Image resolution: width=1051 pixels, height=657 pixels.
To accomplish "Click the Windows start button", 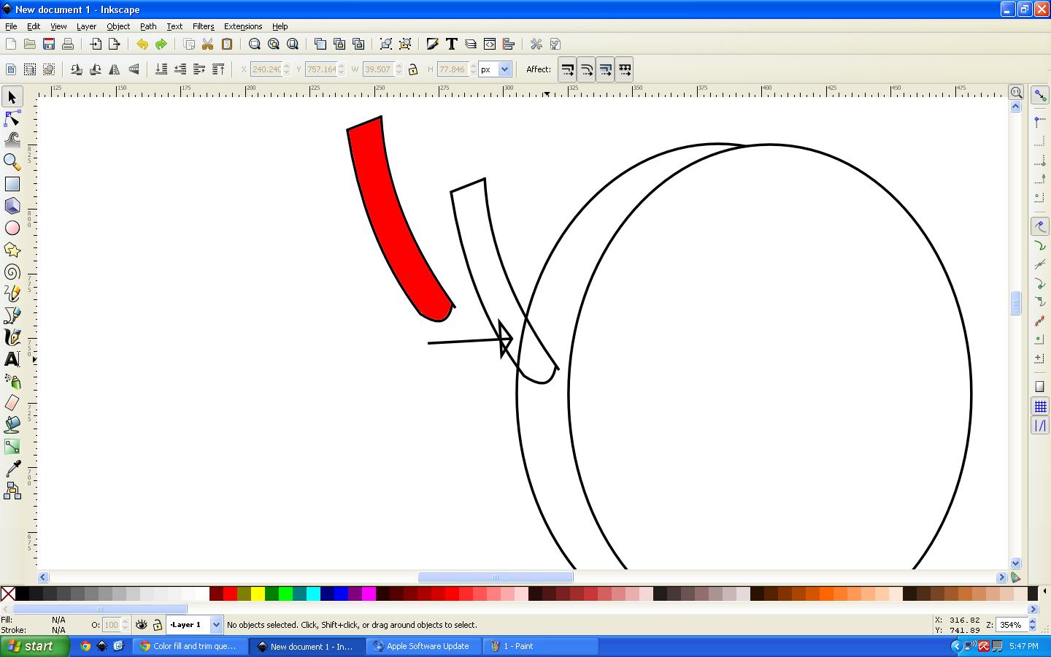I will (x=34, y=646).
